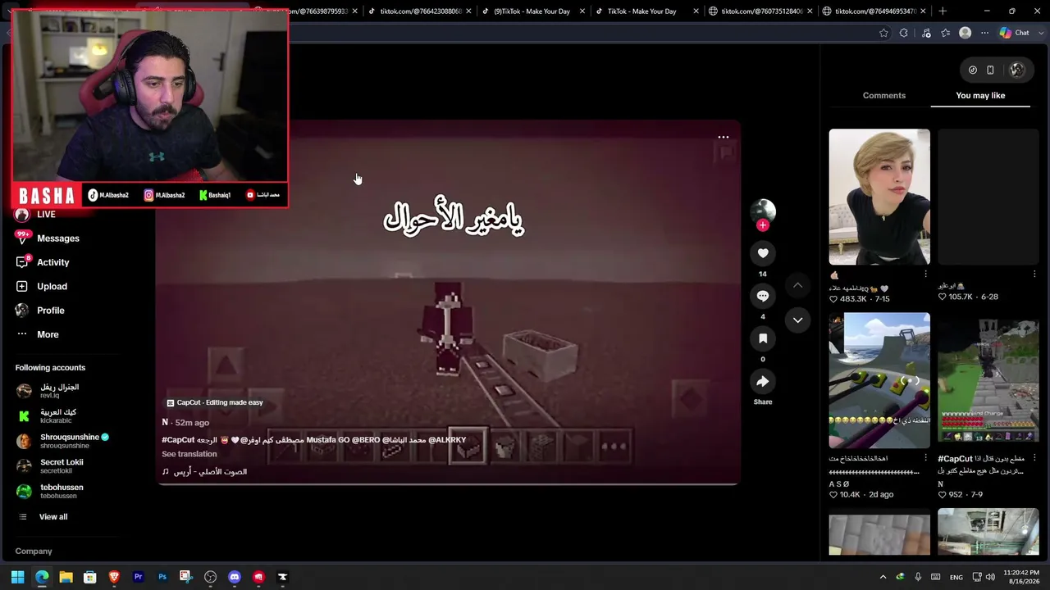Open the Windows Start menu
1050x590 pixels.
coord(17,577)
